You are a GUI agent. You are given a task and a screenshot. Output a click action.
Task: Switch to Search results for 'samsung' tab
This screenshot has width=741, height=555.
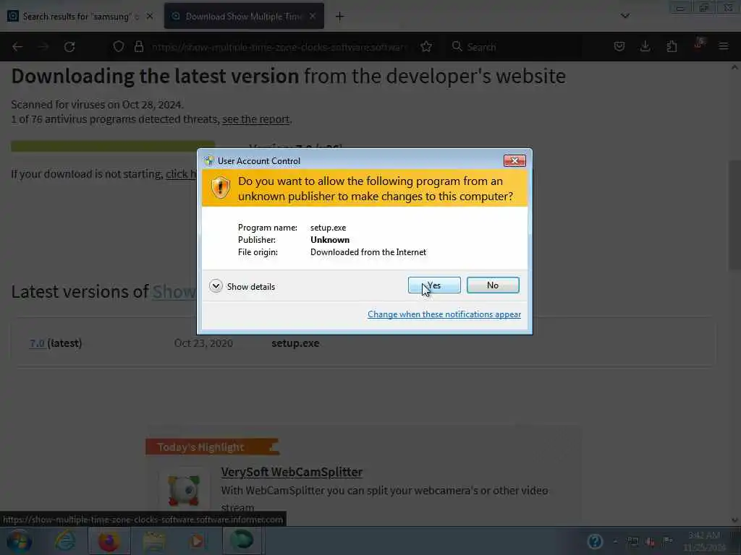80,17
